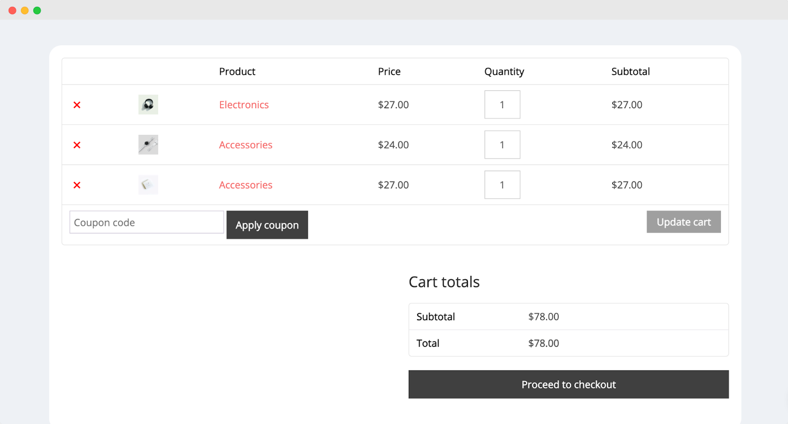Click the Price column header
Image resolution: width=788 pixels, height=424 pixels.
[x=389, y=72]
